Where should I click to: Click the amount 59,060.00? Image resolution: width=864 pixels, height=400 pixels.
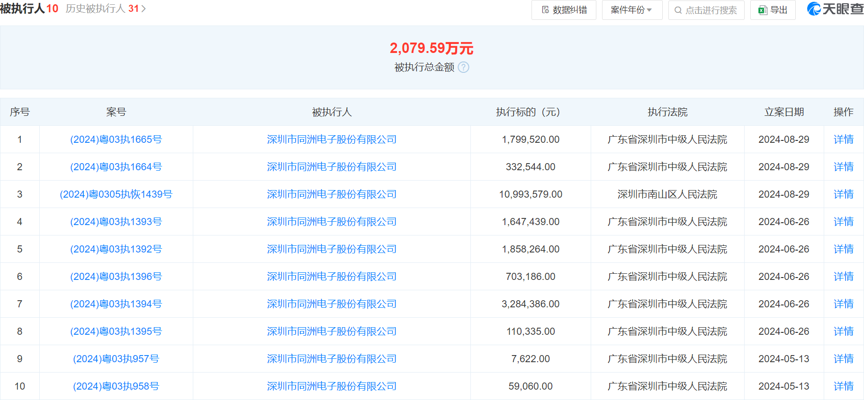[x=531, y=386]
